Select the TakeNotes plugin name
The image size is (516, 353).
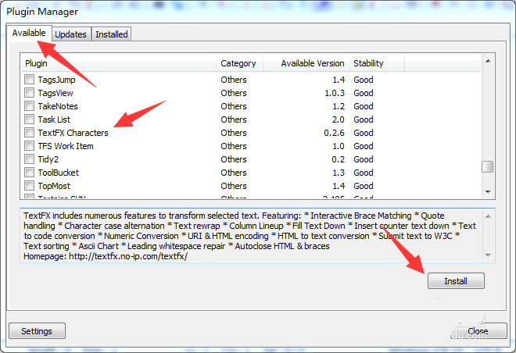[x=58, y=106]
